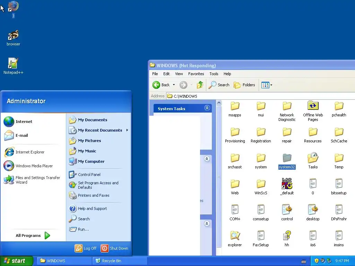The width and height of the screenshot is (355, 266).
Task: Select the desktop settings file
Action: coord(313,213)
